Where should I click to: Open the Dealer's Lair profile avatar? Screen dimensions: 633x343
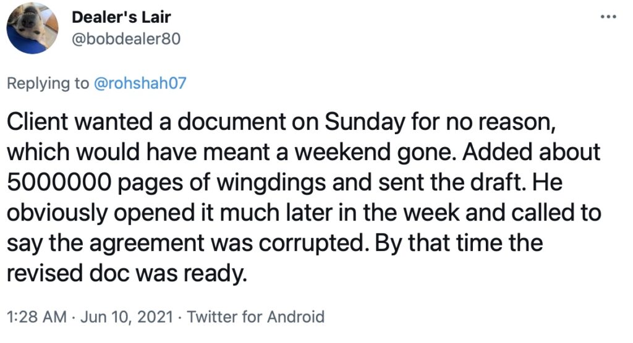click(32, 28)
